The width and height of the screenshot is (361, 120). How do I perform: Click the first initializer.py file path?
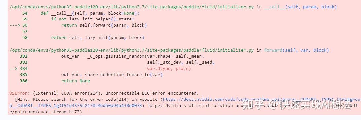(132, 7)
